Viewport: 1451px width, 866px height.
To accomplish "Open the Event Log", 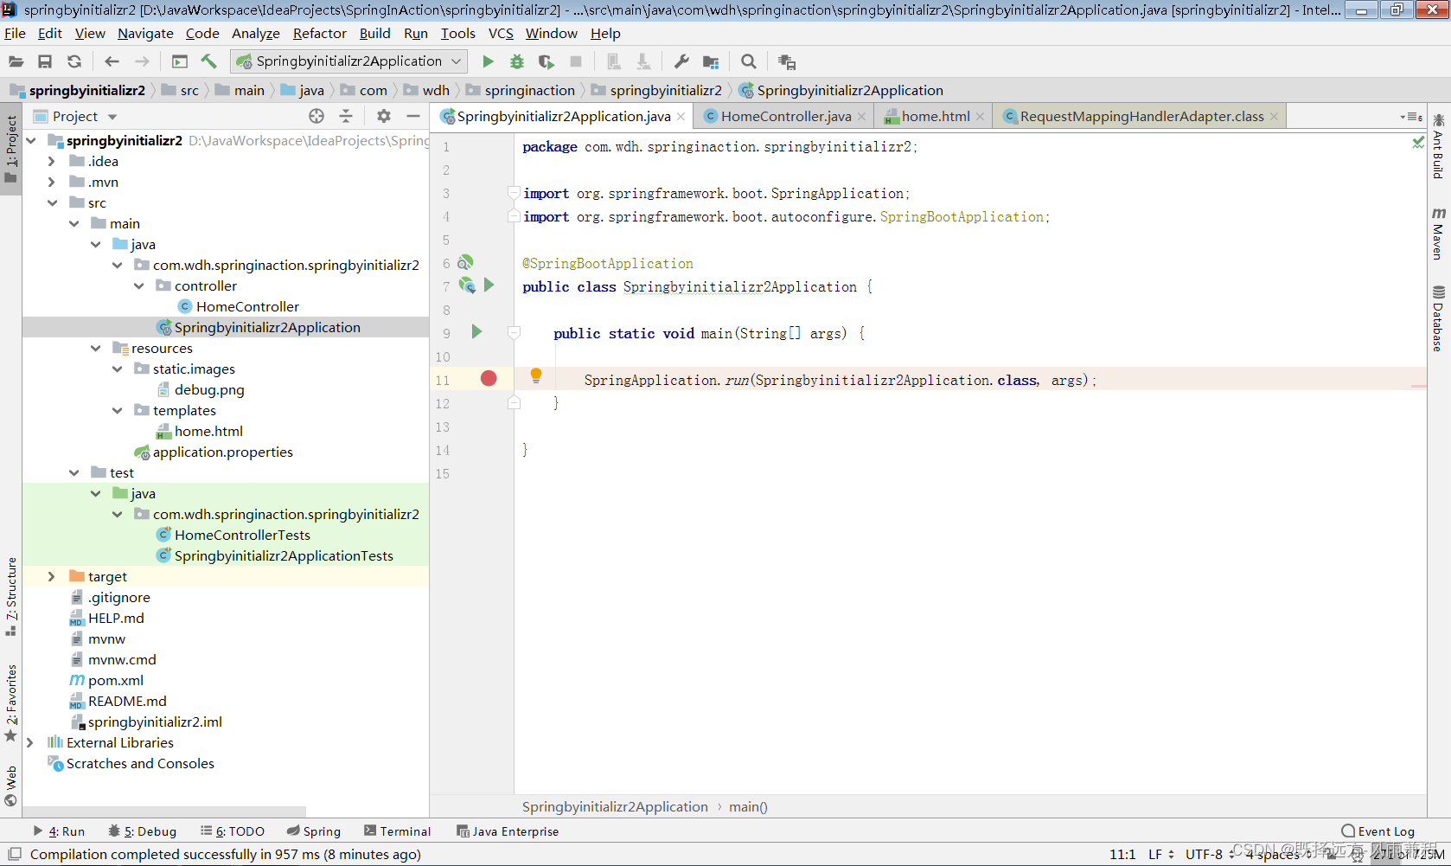I will pos(1378,831).
